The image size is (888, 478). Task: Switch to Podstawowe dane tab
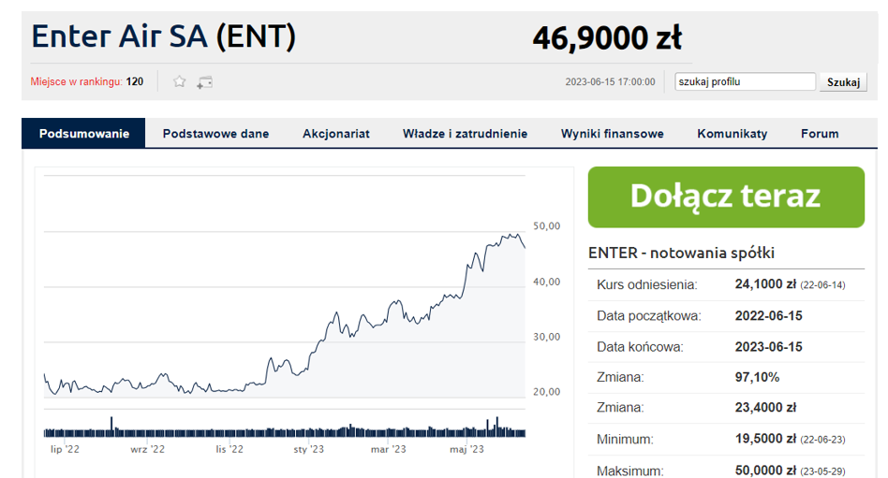click(x=215, y=134)
